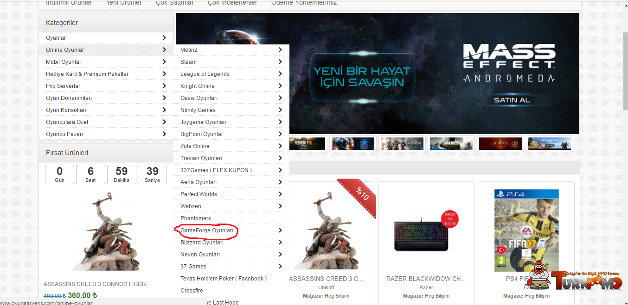
Task: Expand the Nfinity Games chevron
Action: [x=280, y=110]
